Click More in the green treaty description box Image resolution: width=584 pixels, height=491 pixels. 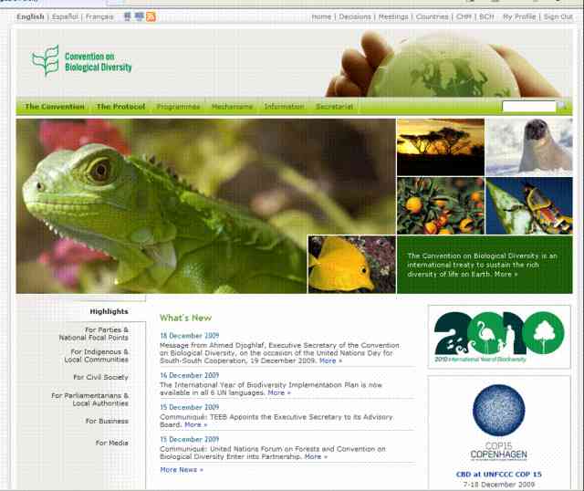(506, 274)
